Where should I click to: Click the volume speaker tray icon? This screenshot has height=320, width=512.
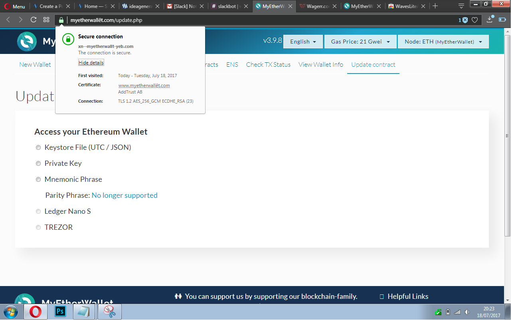click(x=467, y=312)
